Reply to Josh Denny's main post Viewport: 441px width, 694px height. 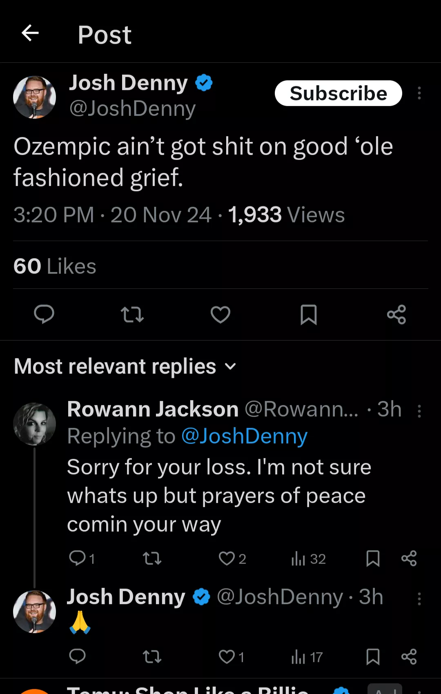tap(44, 315)
